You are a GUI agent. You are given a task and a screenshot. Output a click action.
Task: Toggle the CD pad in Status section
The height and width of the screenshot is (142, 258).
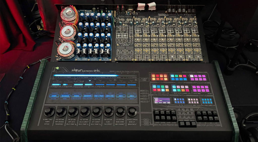click(x=203, y=90)
